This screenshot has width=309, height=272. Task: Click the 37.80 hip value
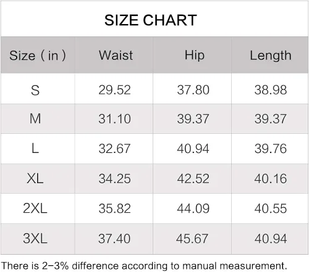click(x=193, y=90)
